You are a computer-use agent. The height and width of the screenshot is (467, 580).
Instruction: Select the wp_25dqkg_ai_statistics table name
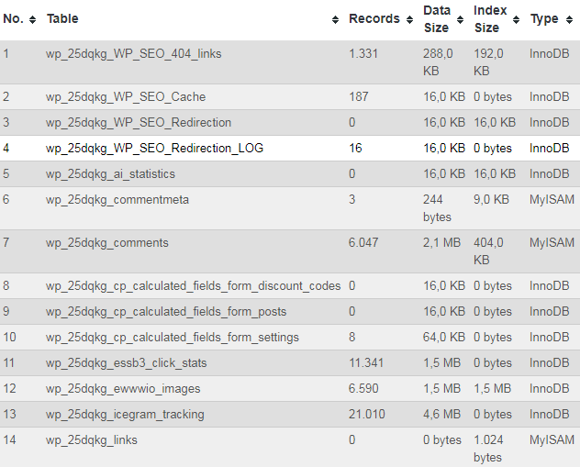click(110, 173)
